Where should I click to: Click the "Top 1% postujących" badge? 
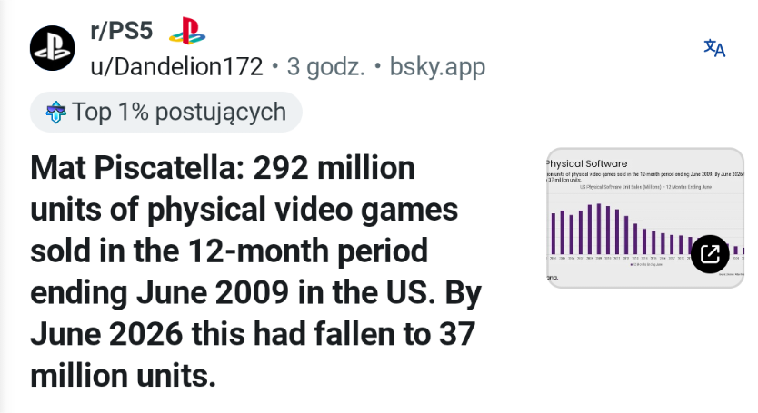pos(165,112)
